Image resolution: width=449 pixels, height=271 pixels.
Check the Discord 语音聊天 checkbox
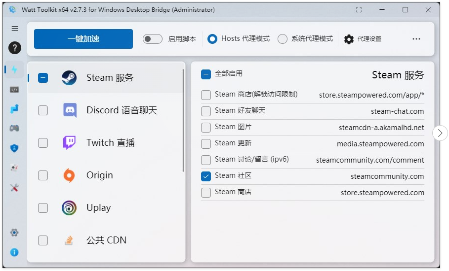click(x=43, y=110)
